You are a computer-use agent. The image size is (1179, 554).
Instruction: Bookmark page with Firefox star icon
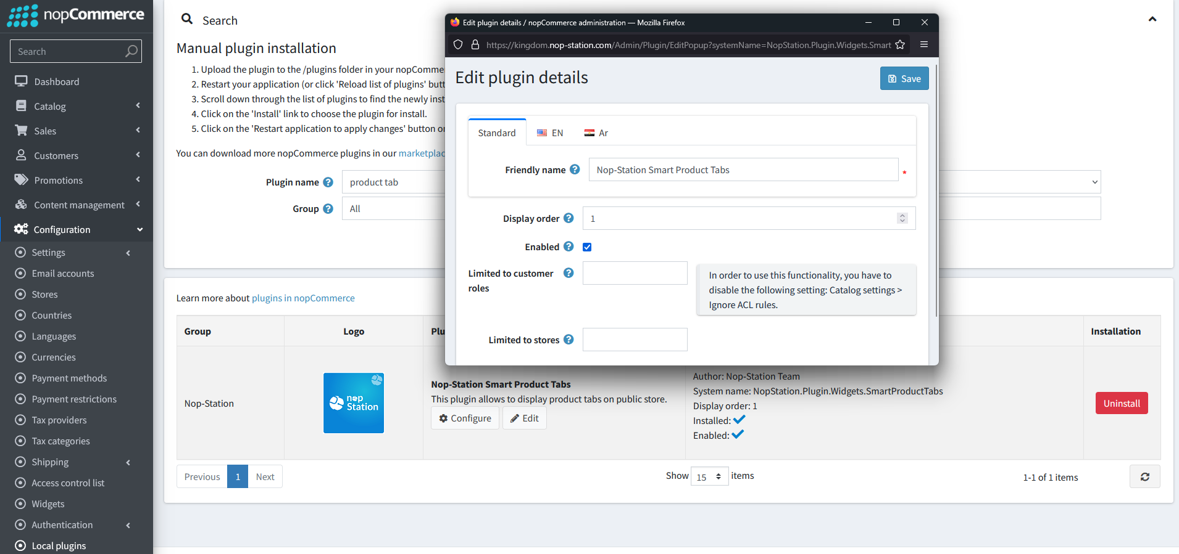(x=900, y=44)
